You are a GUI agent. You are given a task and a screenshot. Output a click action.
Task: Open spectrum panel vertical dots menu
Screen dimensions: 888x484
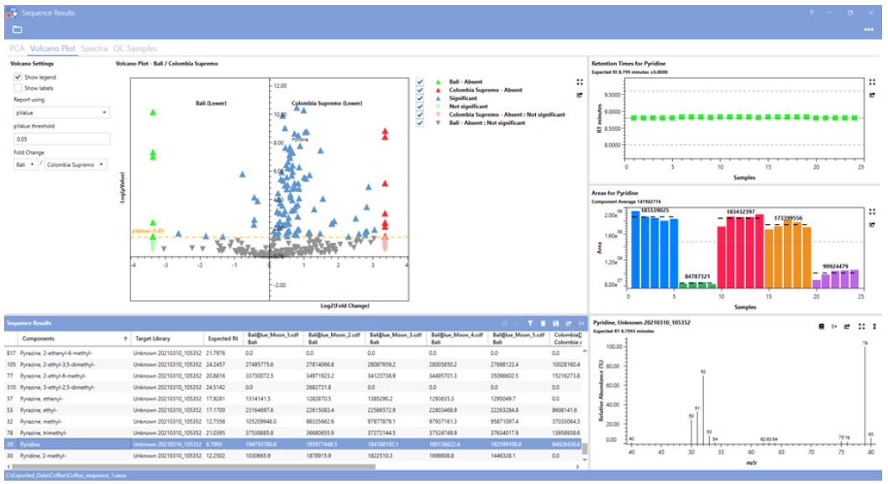coord(875,326)
